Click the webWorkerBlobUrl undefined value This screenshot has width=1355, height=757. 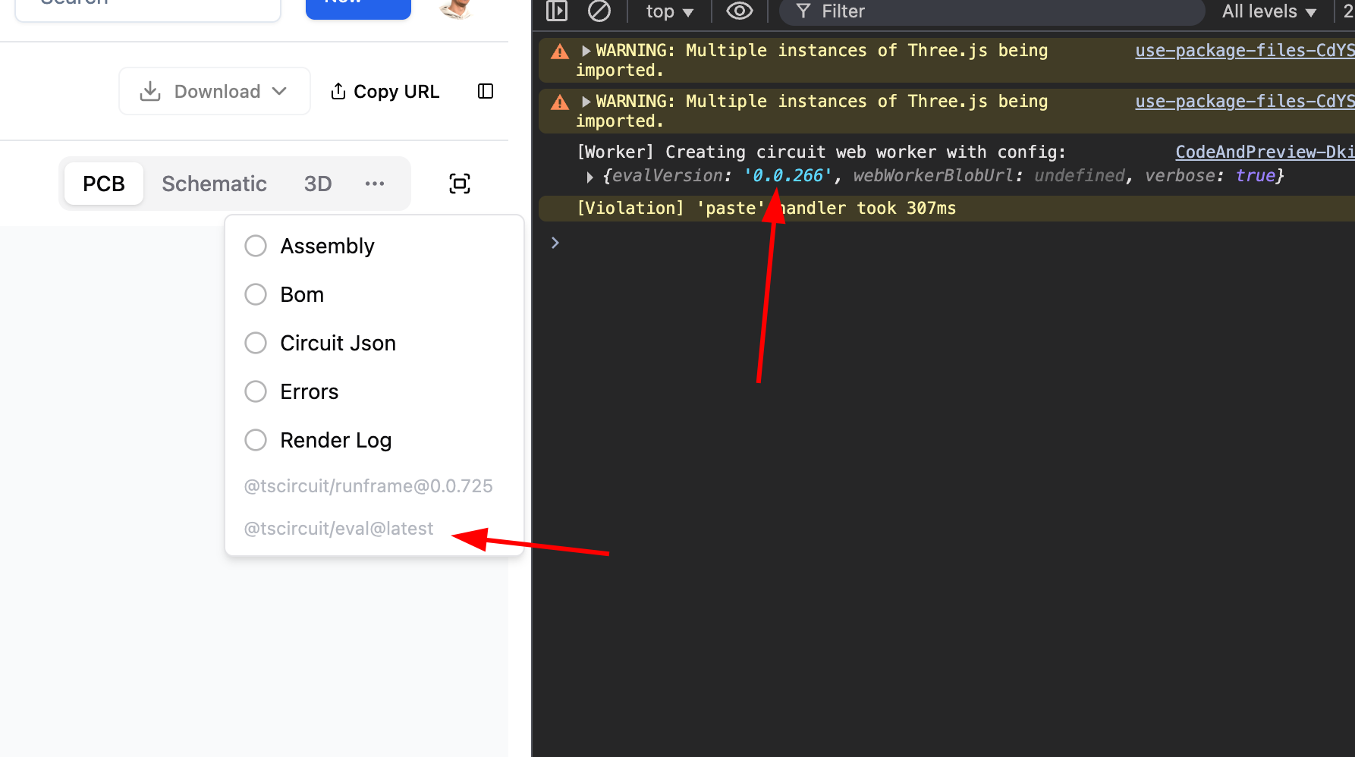(x=1080, y=175)
